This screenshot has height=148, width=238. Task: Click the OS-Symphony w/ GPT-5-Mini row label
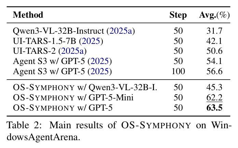[x=73, y=98]
